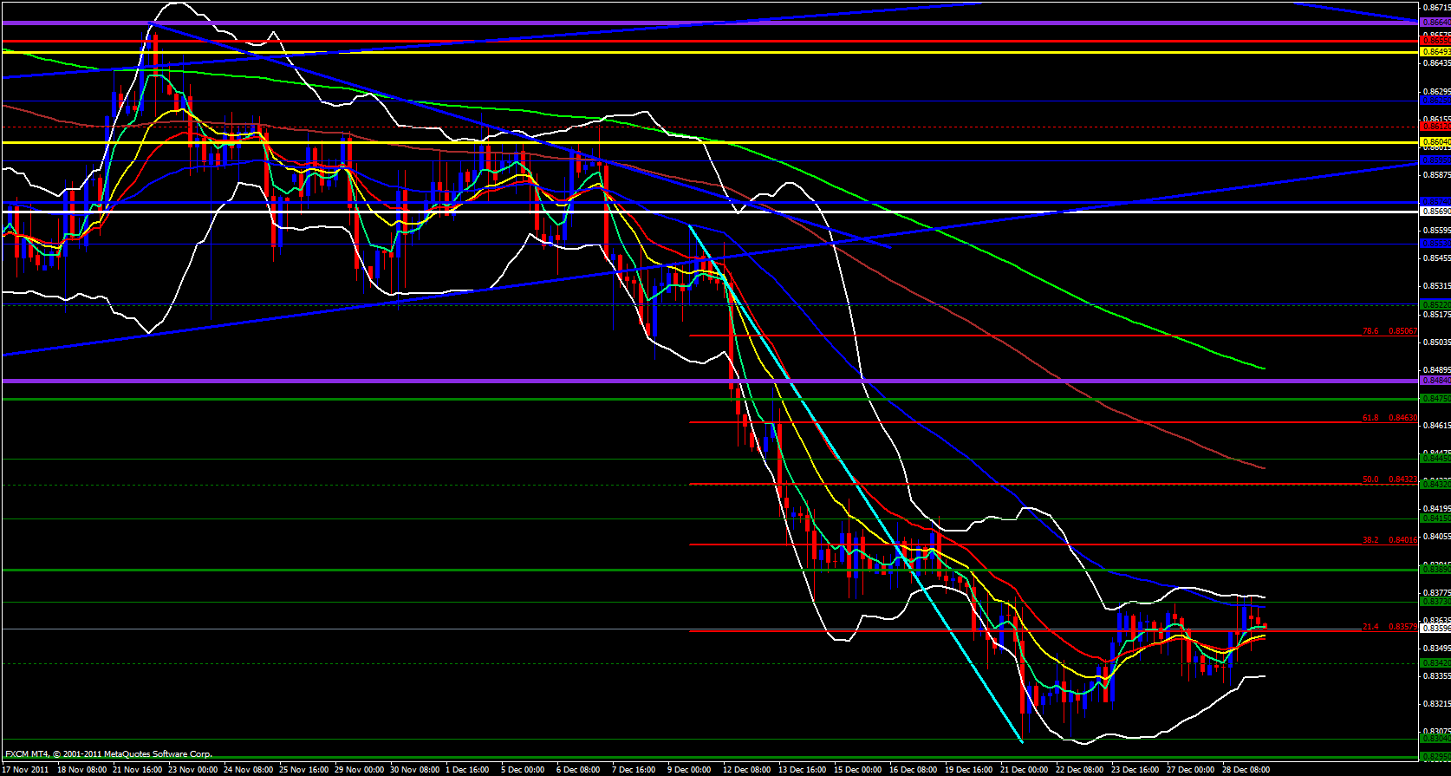Click the green 0.8389 price label

pos(1434,570)
